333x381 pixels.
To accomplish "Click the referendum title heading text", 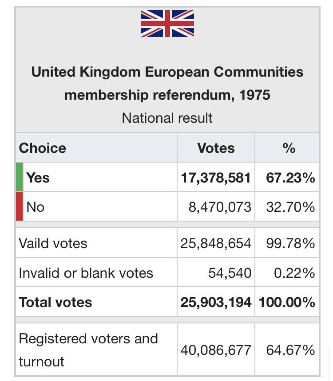I will [167, 83].
